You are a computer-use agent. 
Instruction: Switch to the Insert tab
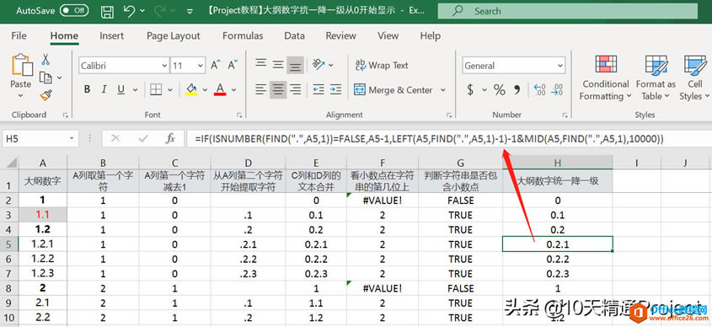click(111, 36)
